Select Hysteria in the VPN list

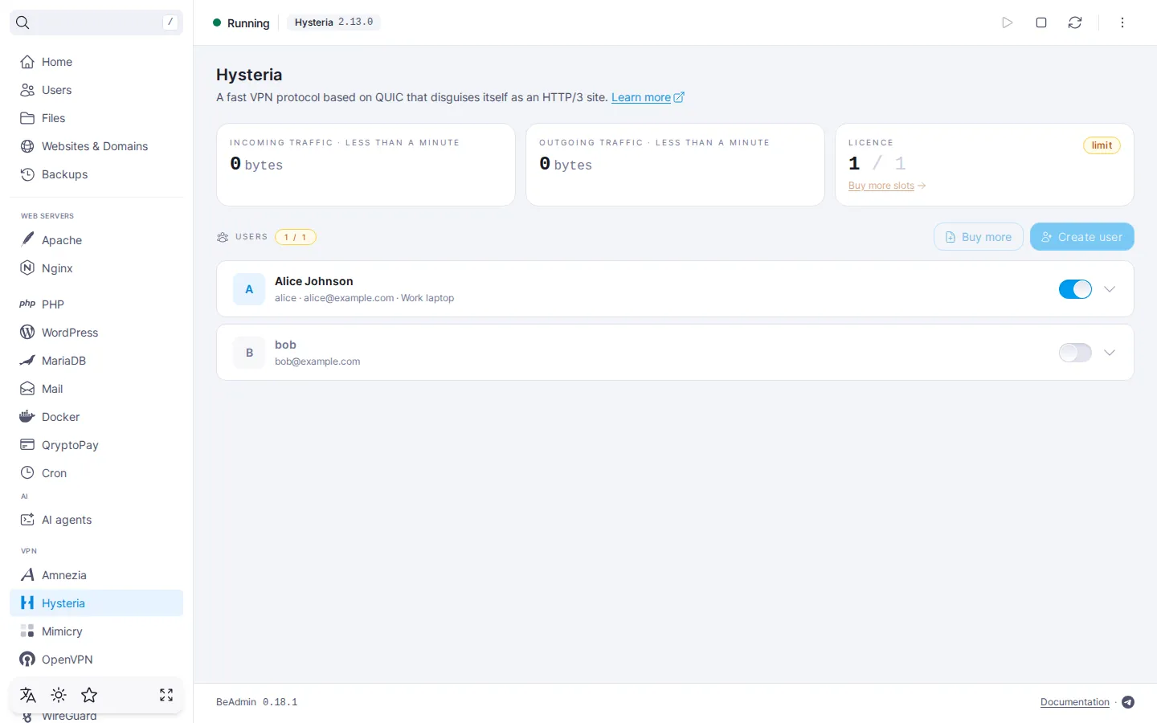click(96, 603)
